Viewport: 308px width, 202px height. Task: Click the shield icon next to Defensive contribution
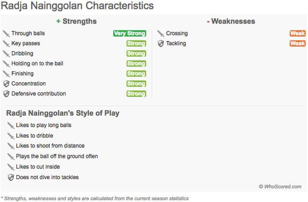click(x=6, y=94)
